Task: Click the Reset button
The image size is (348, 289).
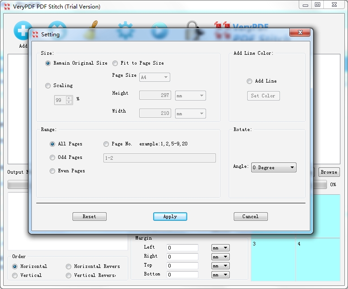Action: pyautogui.click(x=90, y=217)
